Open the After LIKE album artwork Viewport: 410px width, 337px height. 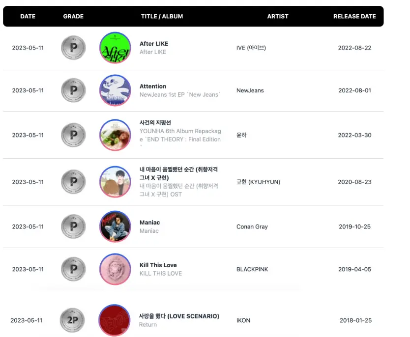pyautogui.click(x=115, y=48)
